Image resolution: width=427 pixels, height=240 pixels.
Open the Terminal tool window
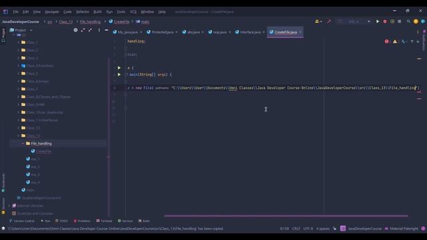click(x=104, y=221)
